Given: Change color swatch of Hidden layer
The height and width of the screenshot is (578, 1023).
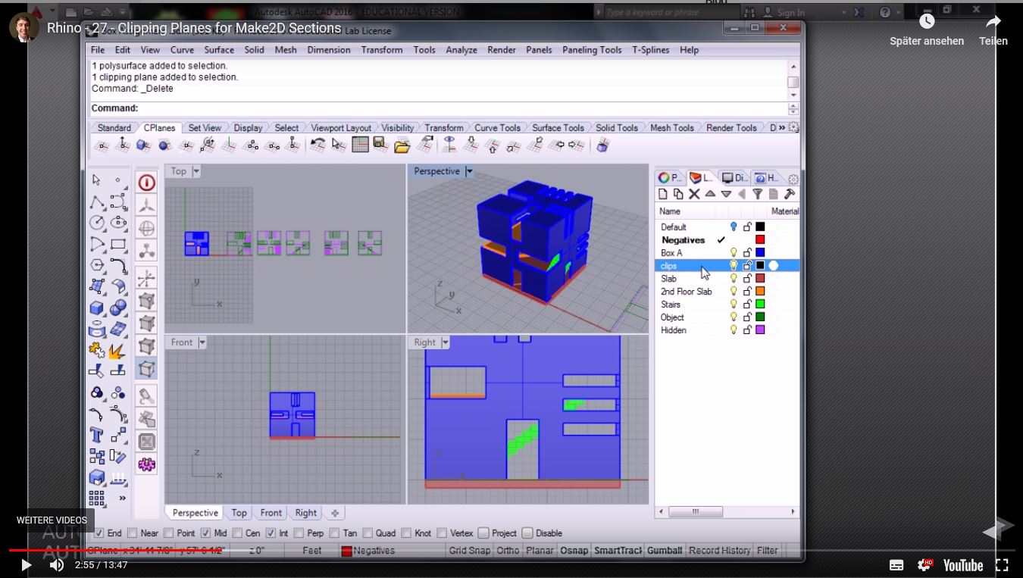Looking at the screenshot, I should pos(760,330).
